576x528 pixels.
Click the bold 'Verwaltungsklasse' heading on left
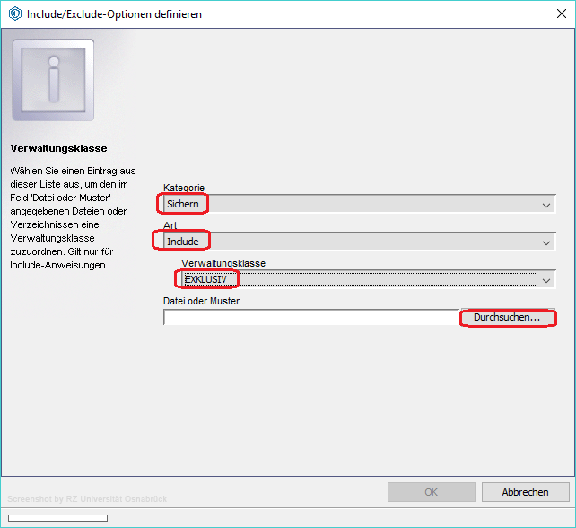pyautogui.click(x=58, y=148)
